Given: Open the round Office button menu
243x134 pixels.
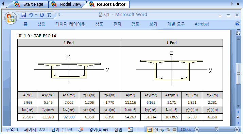Looking at the screenshot, I should pos(11,18).
